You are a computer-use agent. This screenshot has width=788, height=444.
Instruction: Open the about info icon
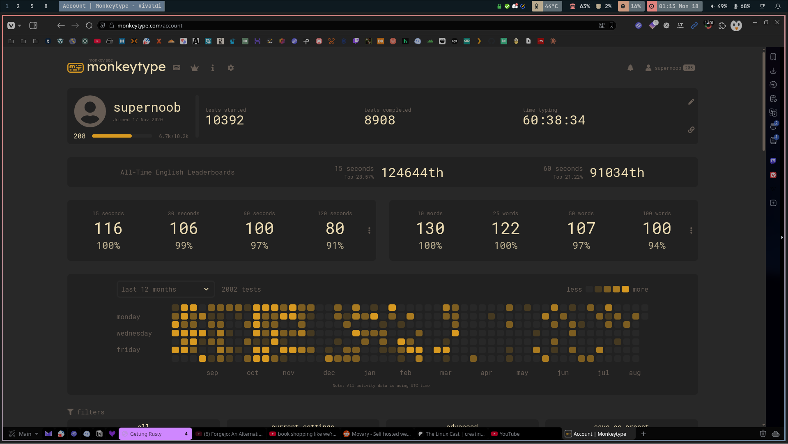point(212,68)
